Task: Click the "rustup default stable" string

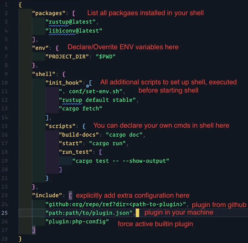Action: coord(97,100)
